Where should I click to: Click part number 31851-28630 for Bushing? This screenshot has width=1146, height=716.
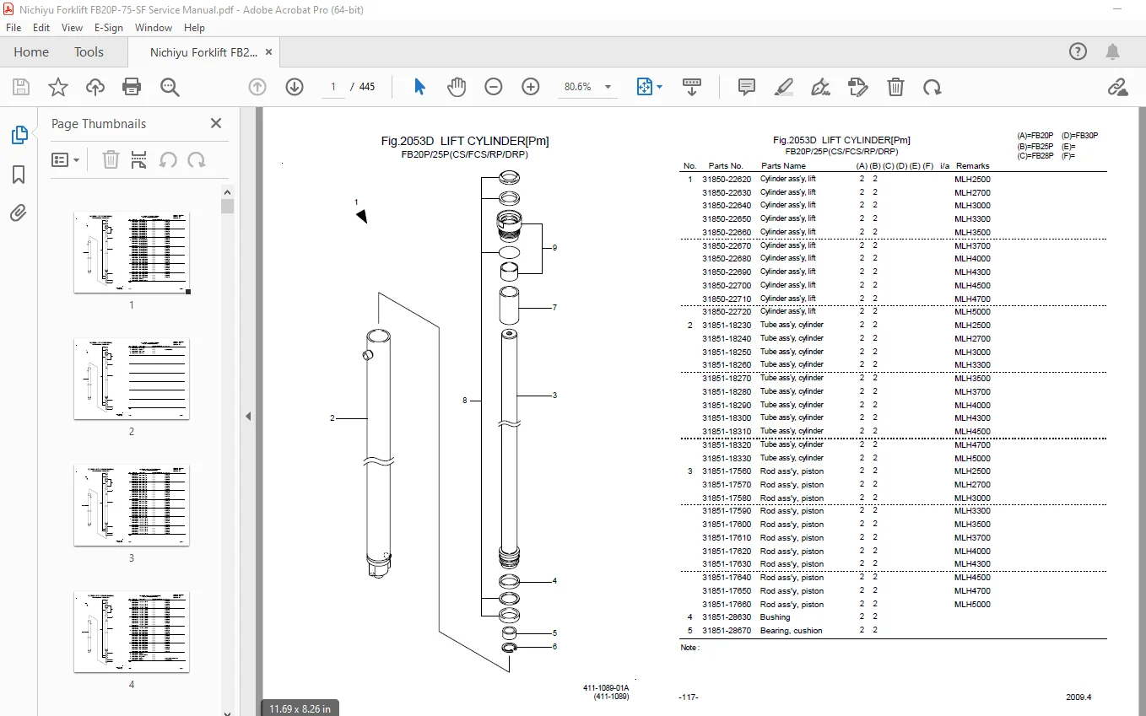tap(727, 617)
